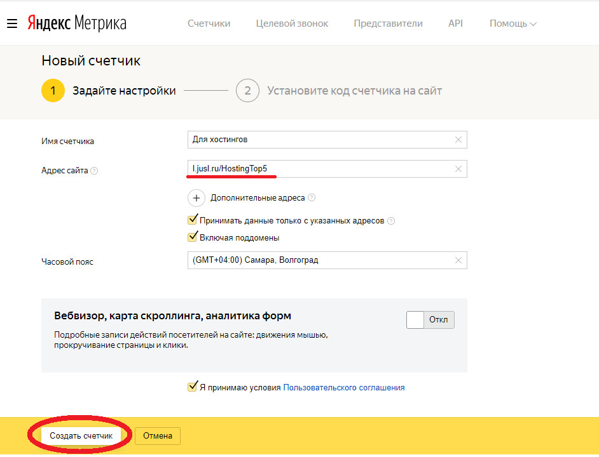Click the plus icon for additional addresses
The width and height of the screenshot is (599, 457).
tap(196, 198)
